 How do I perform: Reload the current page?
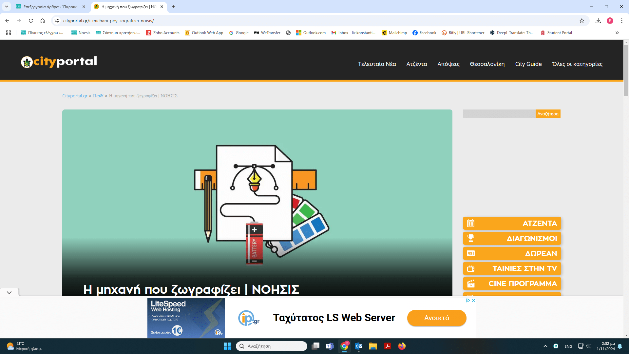click(31, 21)
